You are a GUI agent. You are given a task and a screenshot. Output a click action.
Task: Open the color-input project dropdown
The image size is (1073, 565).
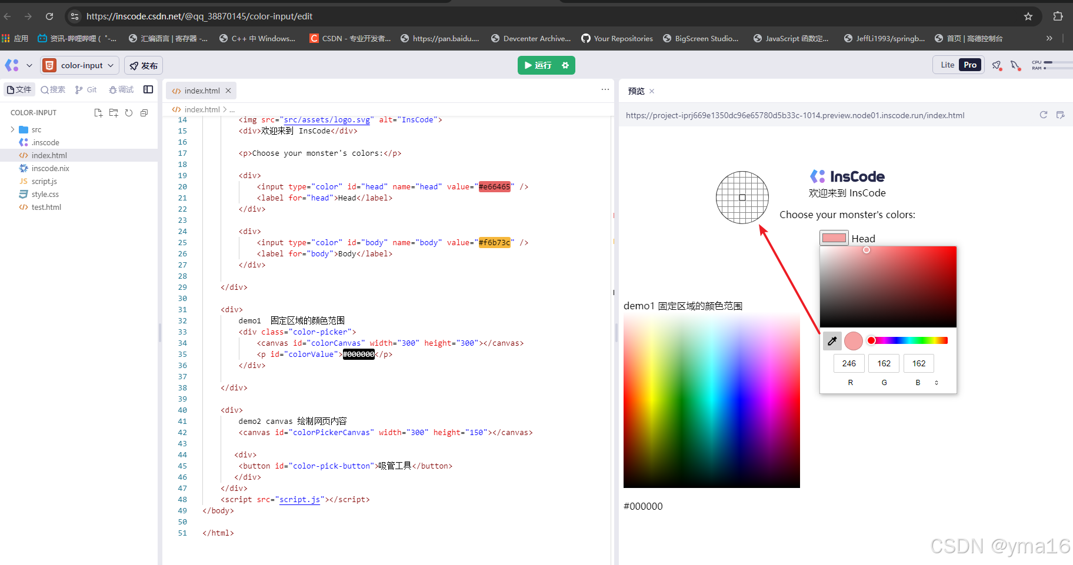[79, 65]
